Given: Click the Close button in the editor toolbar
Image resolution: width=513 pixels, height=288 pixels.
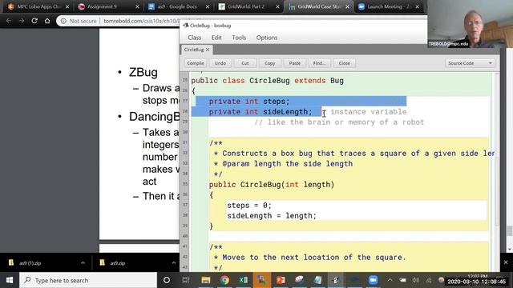Looking at the screenshot, I should pos(344,63).
